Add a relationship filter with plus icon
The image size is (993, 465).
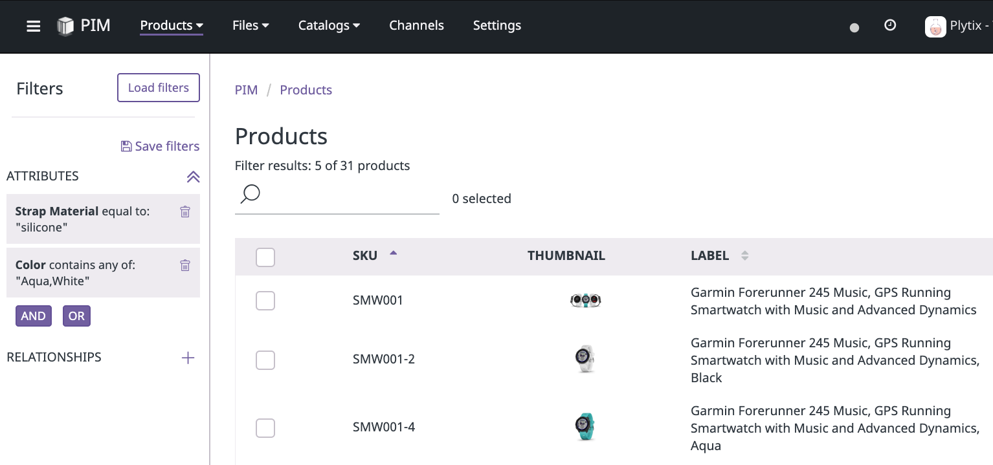click(188, 358)
